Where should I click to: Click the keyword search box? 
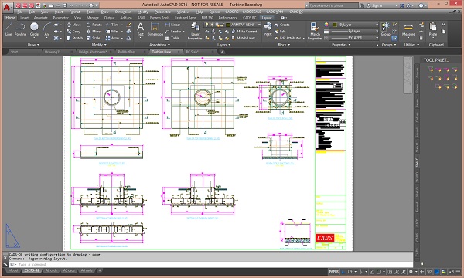(333, 5)
